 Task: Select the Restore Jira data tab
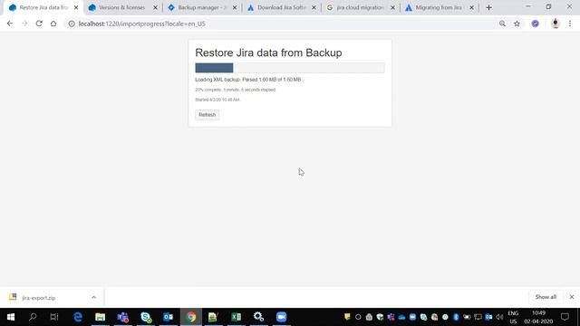43,7
